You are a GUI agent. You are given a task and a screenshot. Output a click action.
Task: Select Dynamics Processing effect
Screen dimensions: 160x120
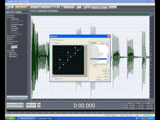point(17,25)
